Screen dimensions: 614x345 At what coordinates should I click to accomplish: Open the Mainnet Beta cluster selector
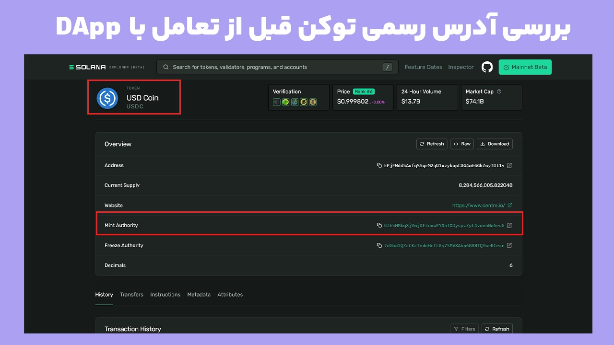click(x=525, y=67)
